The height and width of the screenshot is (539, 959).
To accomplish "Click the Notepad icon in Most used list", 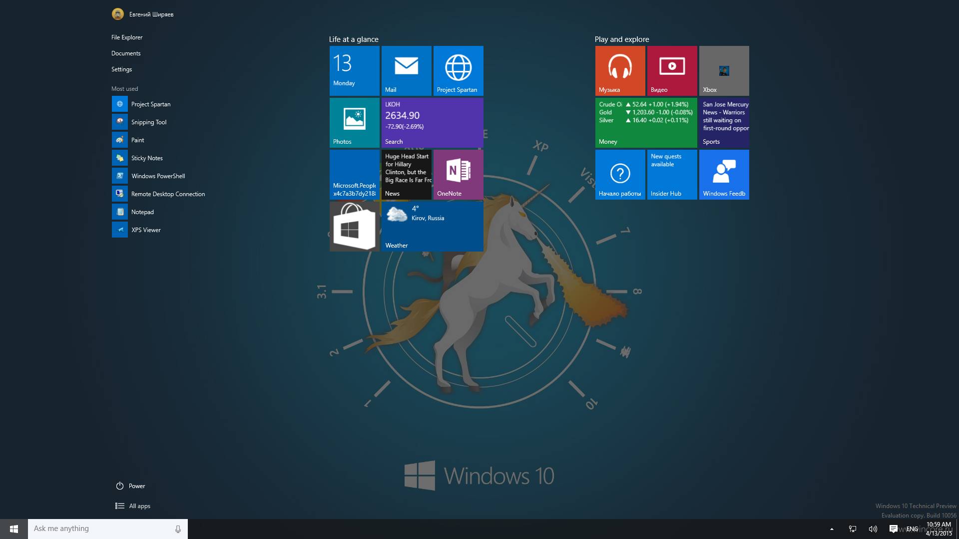I will click(120, 212).
